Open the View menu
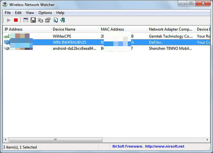The image size is (213, 153). click(x=30, y=12)
